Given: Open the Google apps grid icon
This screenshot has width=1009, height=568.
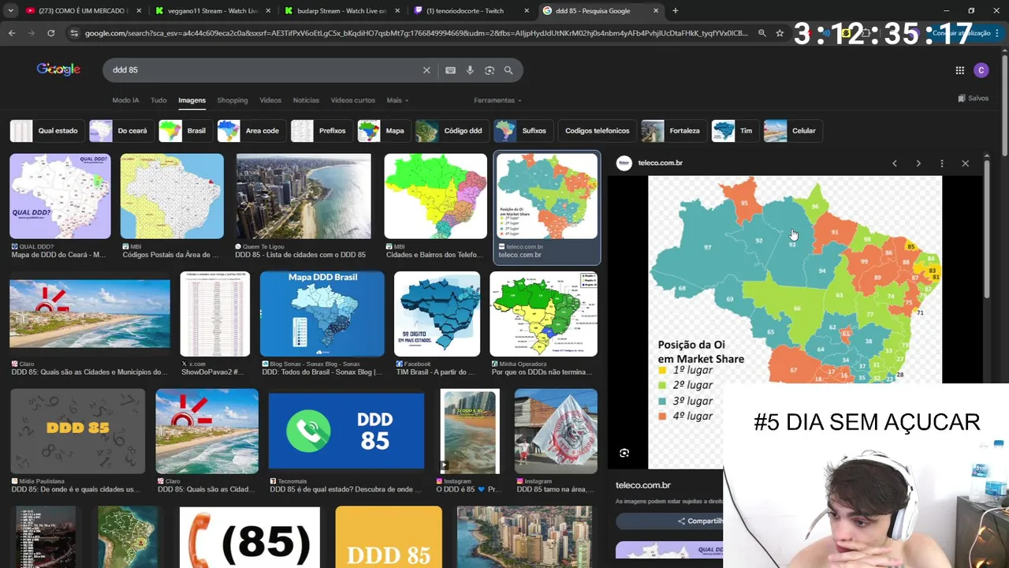Looking at the screenshot, I should (959, 70).
